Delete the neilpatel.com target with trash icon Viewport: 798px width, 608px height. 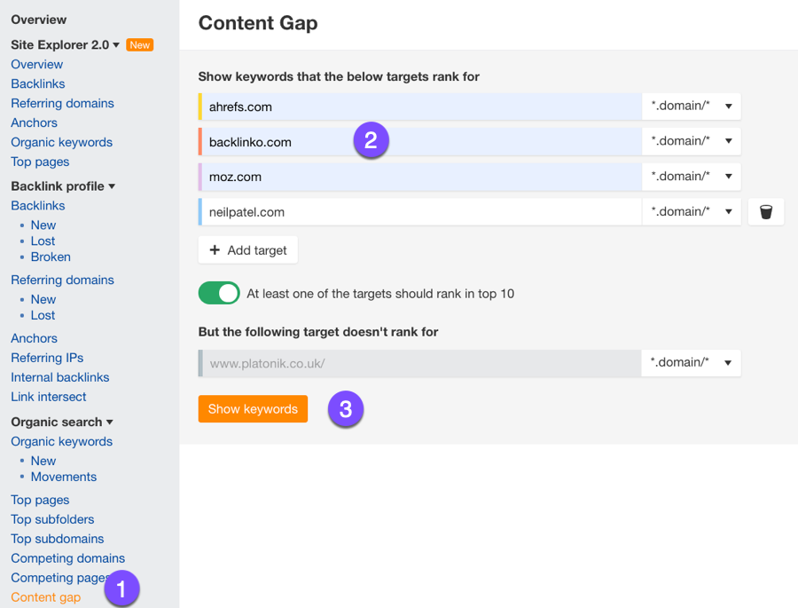(766, 212)
